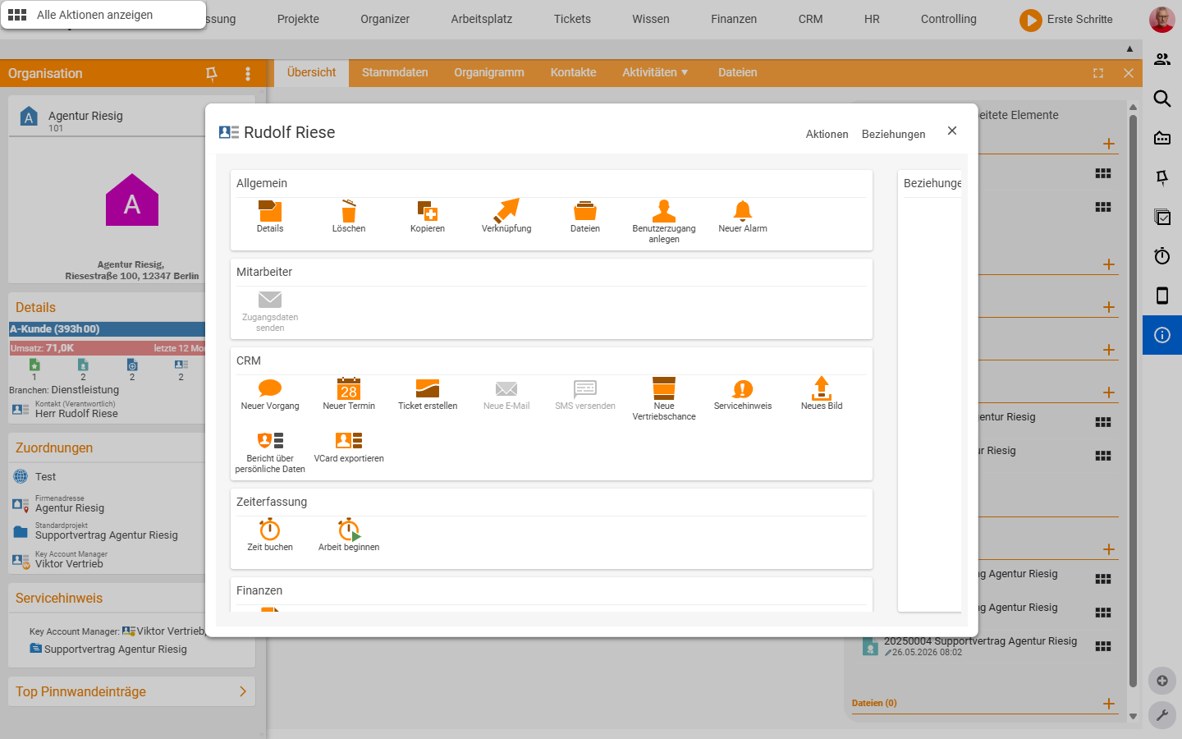Click the plus next to Dateien (0)
The height and width of the screenshot is (739, 1182).
click(1109, 704)
